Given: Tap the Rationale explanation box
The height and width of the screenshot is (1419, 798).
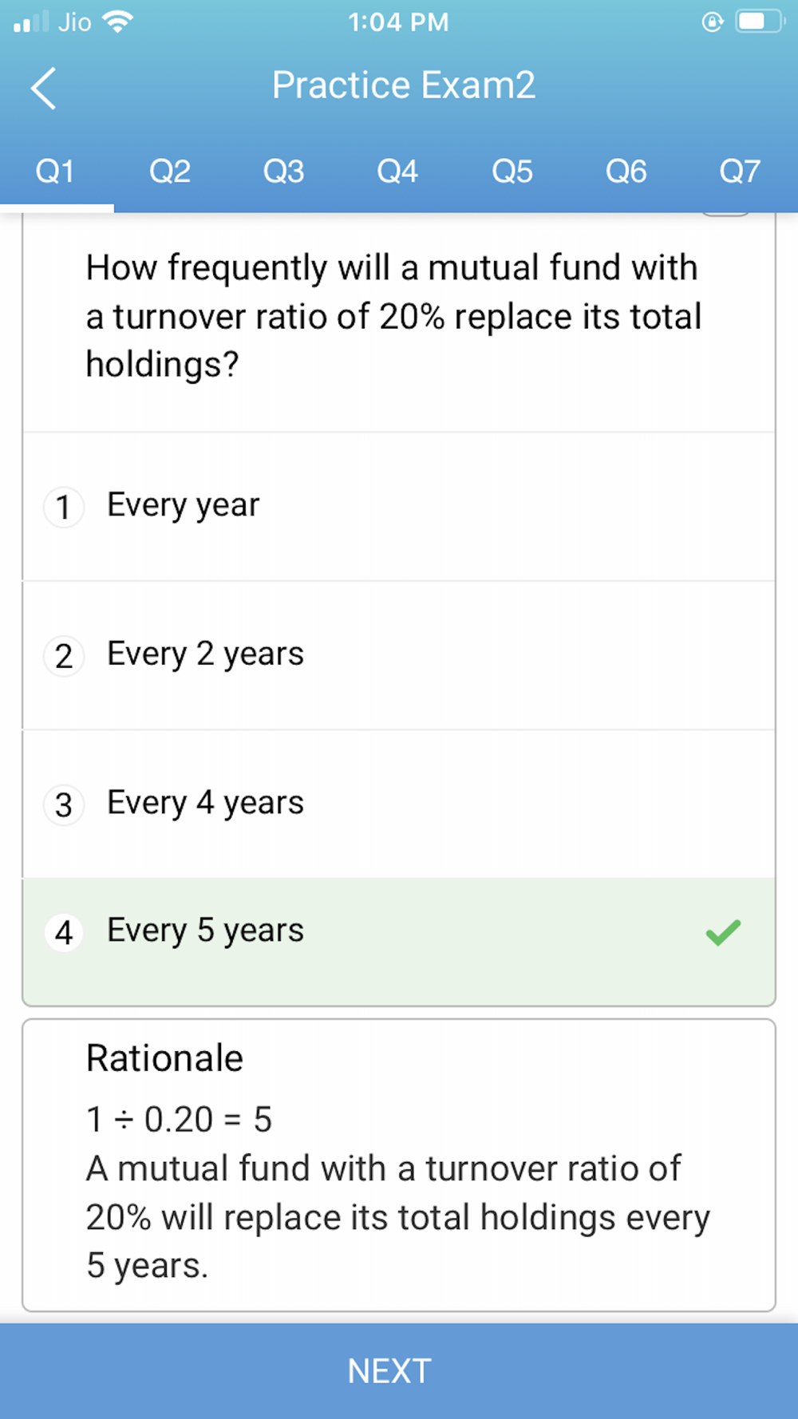Looking at the screenshot, I should [399, 1165].
